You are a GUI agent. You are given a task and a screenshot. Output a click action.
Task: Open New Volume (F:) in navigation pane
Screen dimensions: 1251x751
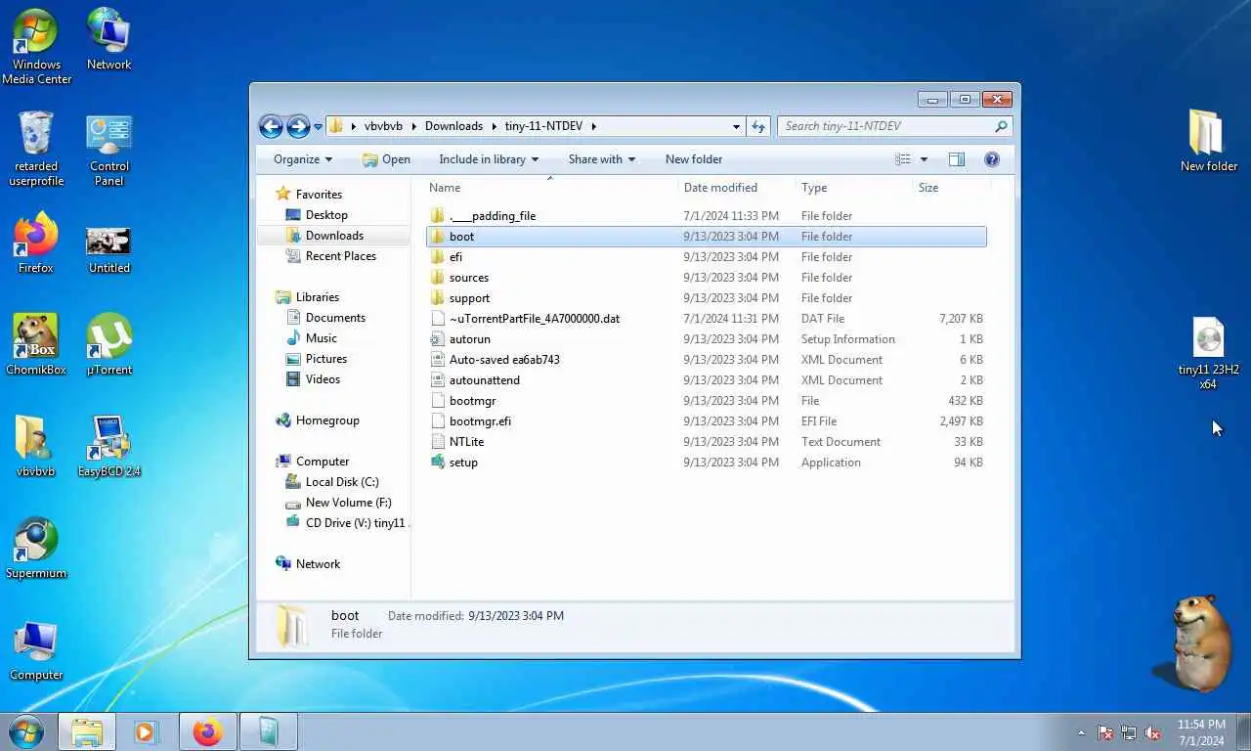(348, 503)
